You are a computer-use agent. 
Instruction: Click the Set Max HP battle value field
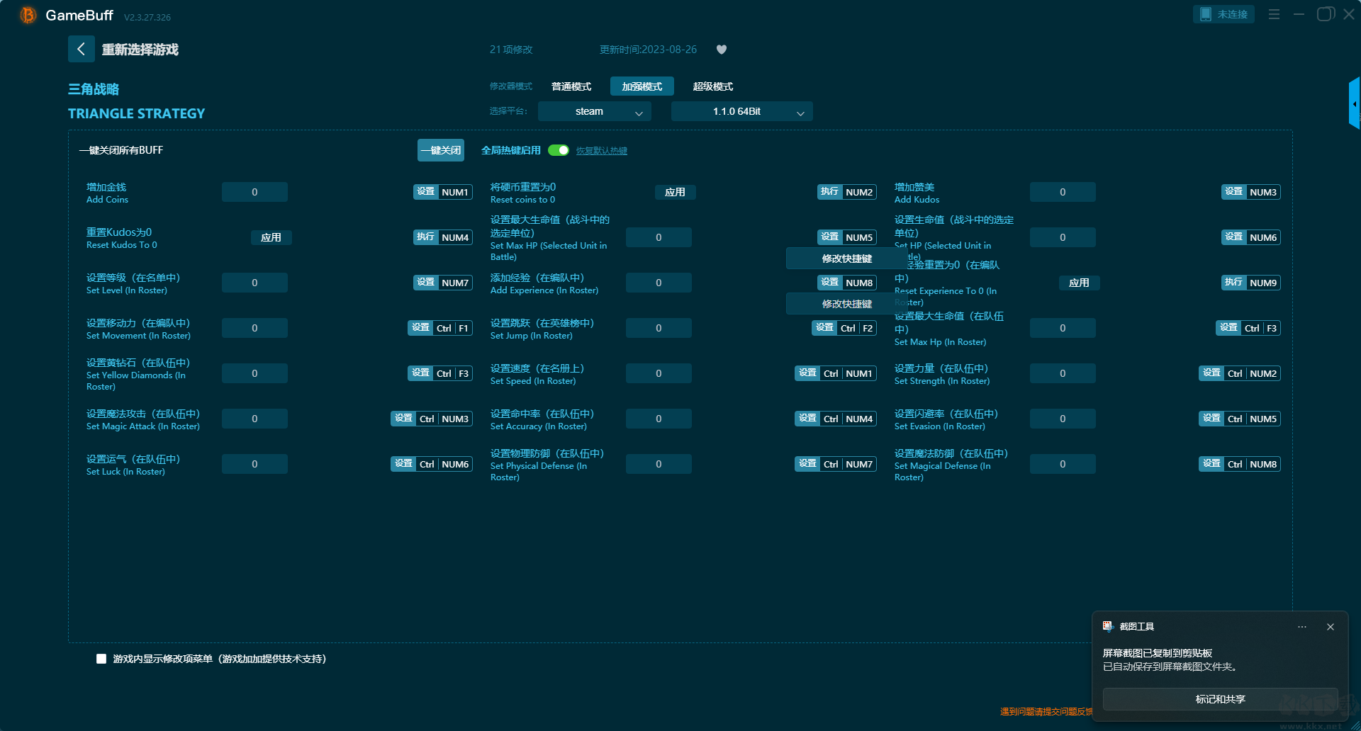659,237
